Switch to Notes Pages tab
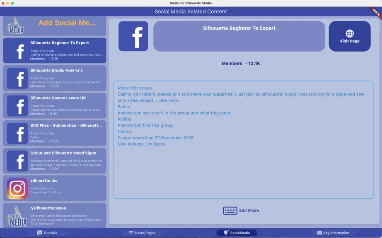382x238 pixels. pyautogui.click(x=142, y=233)
